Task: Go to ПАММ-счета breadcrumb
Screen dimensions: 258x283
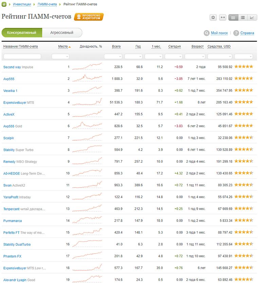Action: [47, 4]
